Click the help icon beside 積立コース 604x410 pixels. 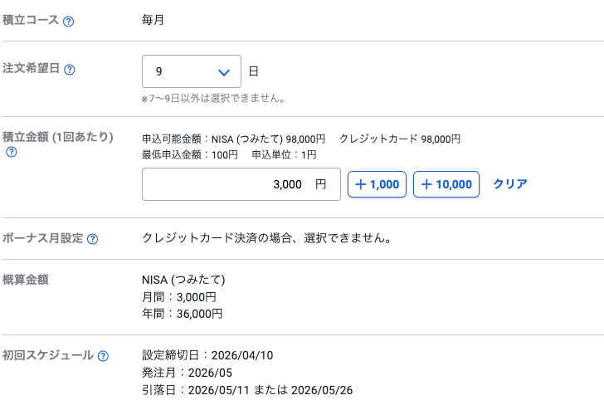coord(69,21)
